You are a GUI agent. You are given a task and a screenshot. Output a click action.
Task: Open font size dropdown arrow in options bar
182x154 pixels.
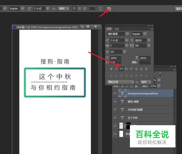[x=48, y=8]
